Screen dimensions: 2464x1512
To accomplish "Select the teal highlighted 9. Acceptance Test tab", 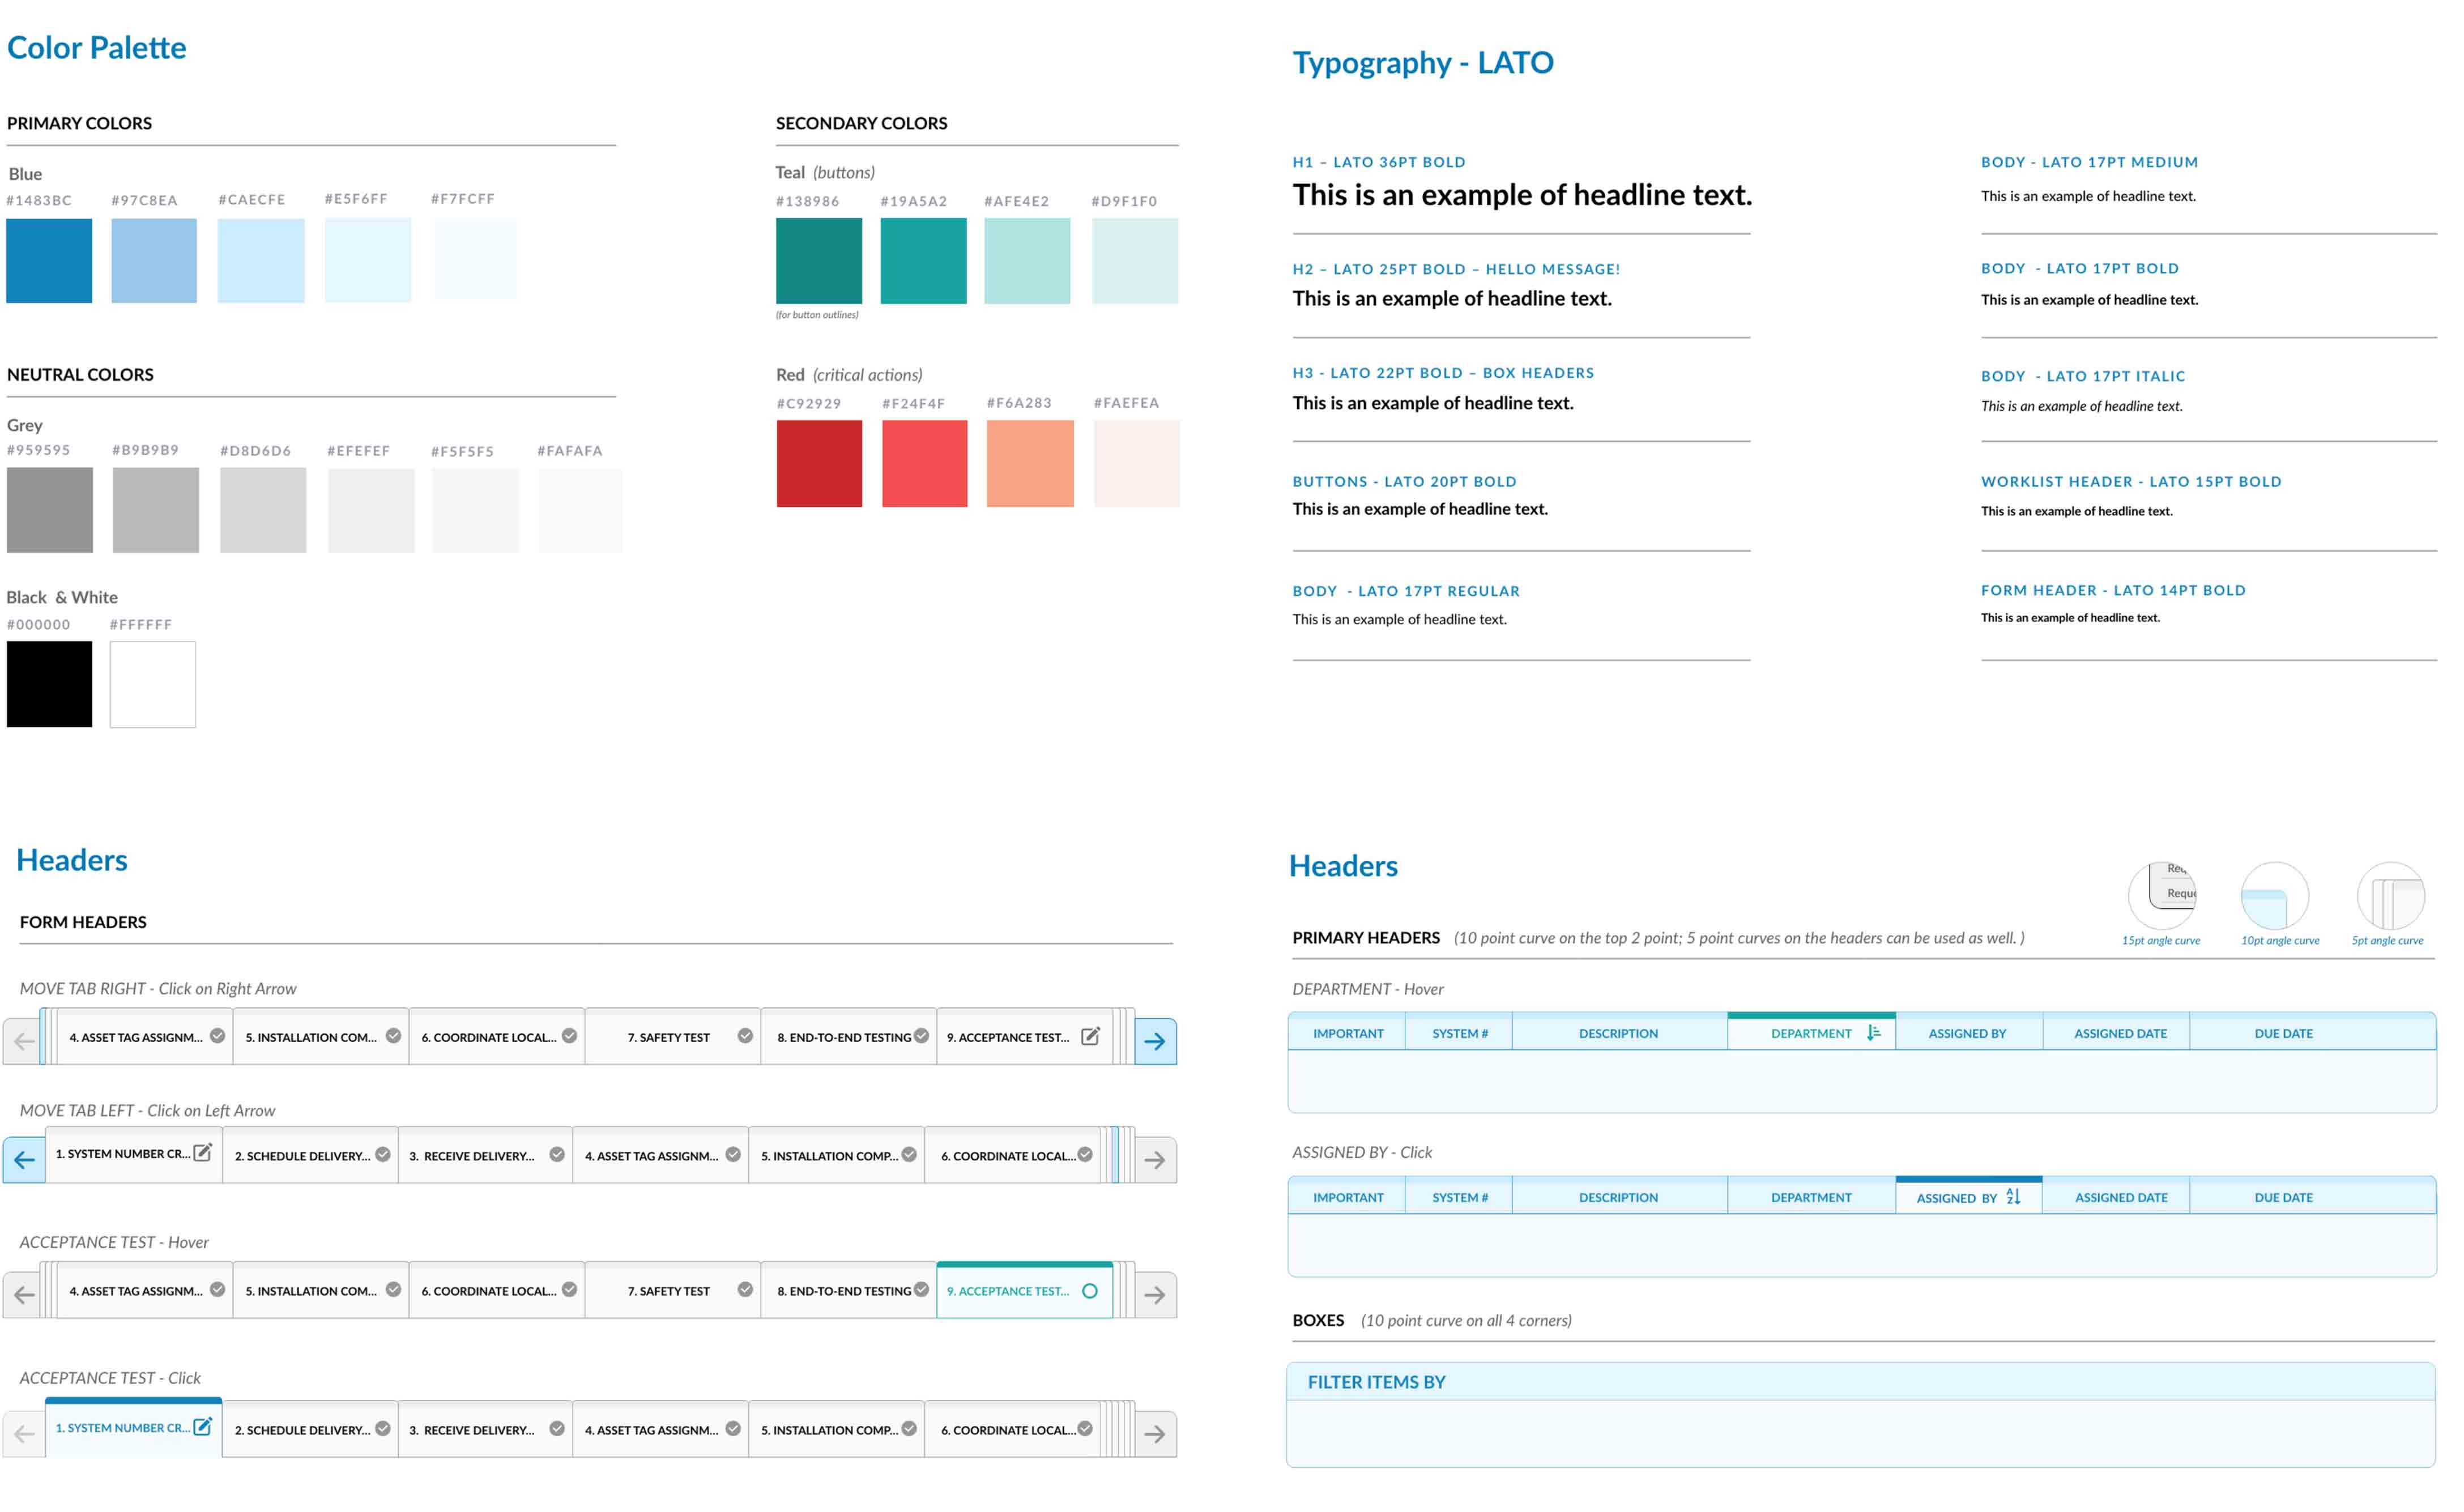I will pyautogui.click(x=1008, y=1291).
